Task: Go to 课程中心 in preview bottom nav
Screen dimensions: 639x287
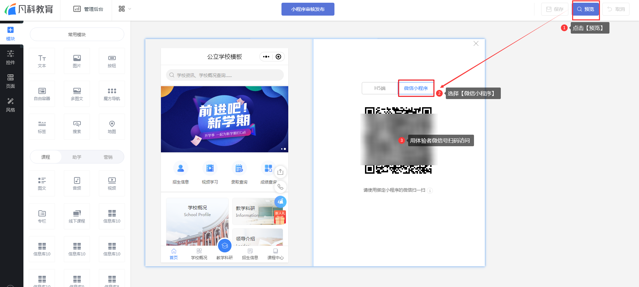Action: coord(275,254)
